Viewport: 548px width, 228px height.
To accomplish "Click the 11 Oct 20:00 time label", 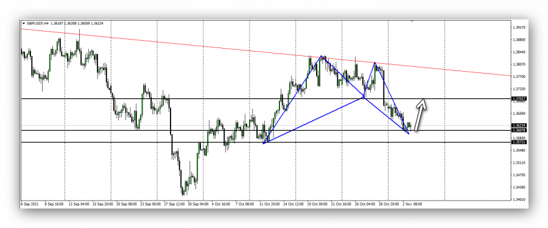I will point(270,204).
